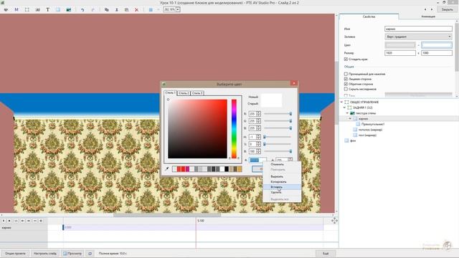Choose Отменить in the context menu
The height and width of the screenshot is (258, 459).
[282, 164]
